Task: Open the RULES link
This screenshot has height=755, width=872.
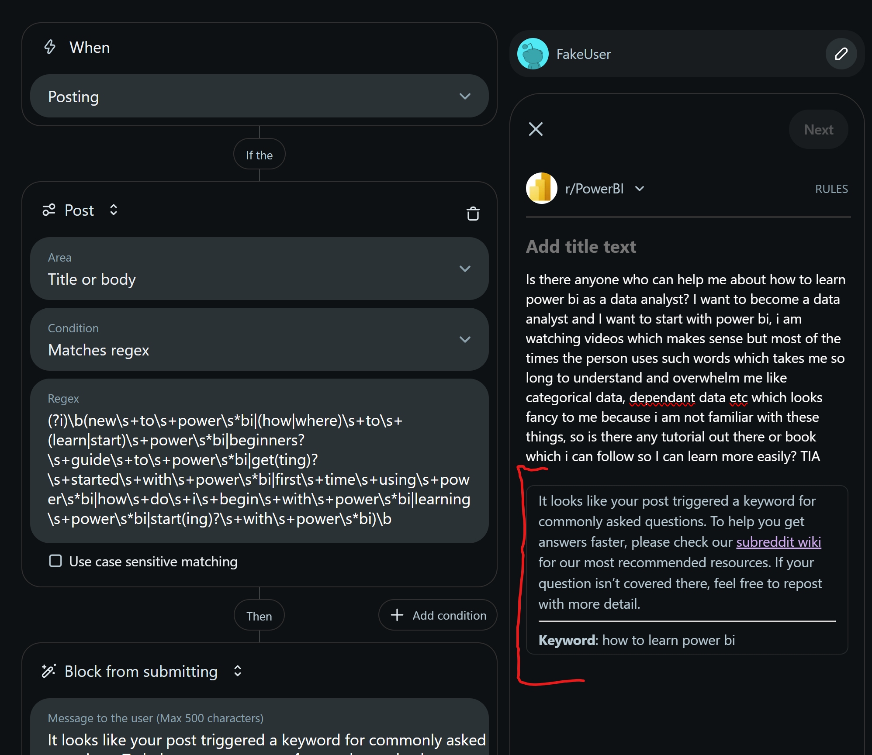Action: [x=831, y=189]
